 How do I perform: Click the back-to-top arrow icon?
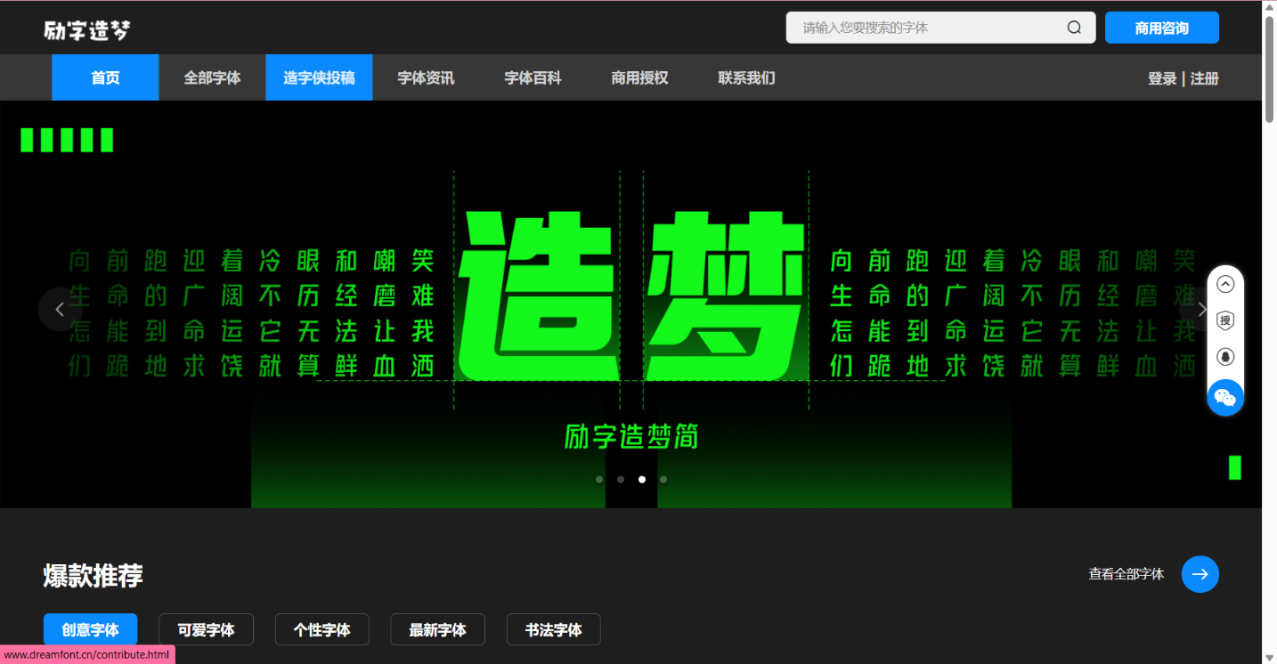(1225, 284)
